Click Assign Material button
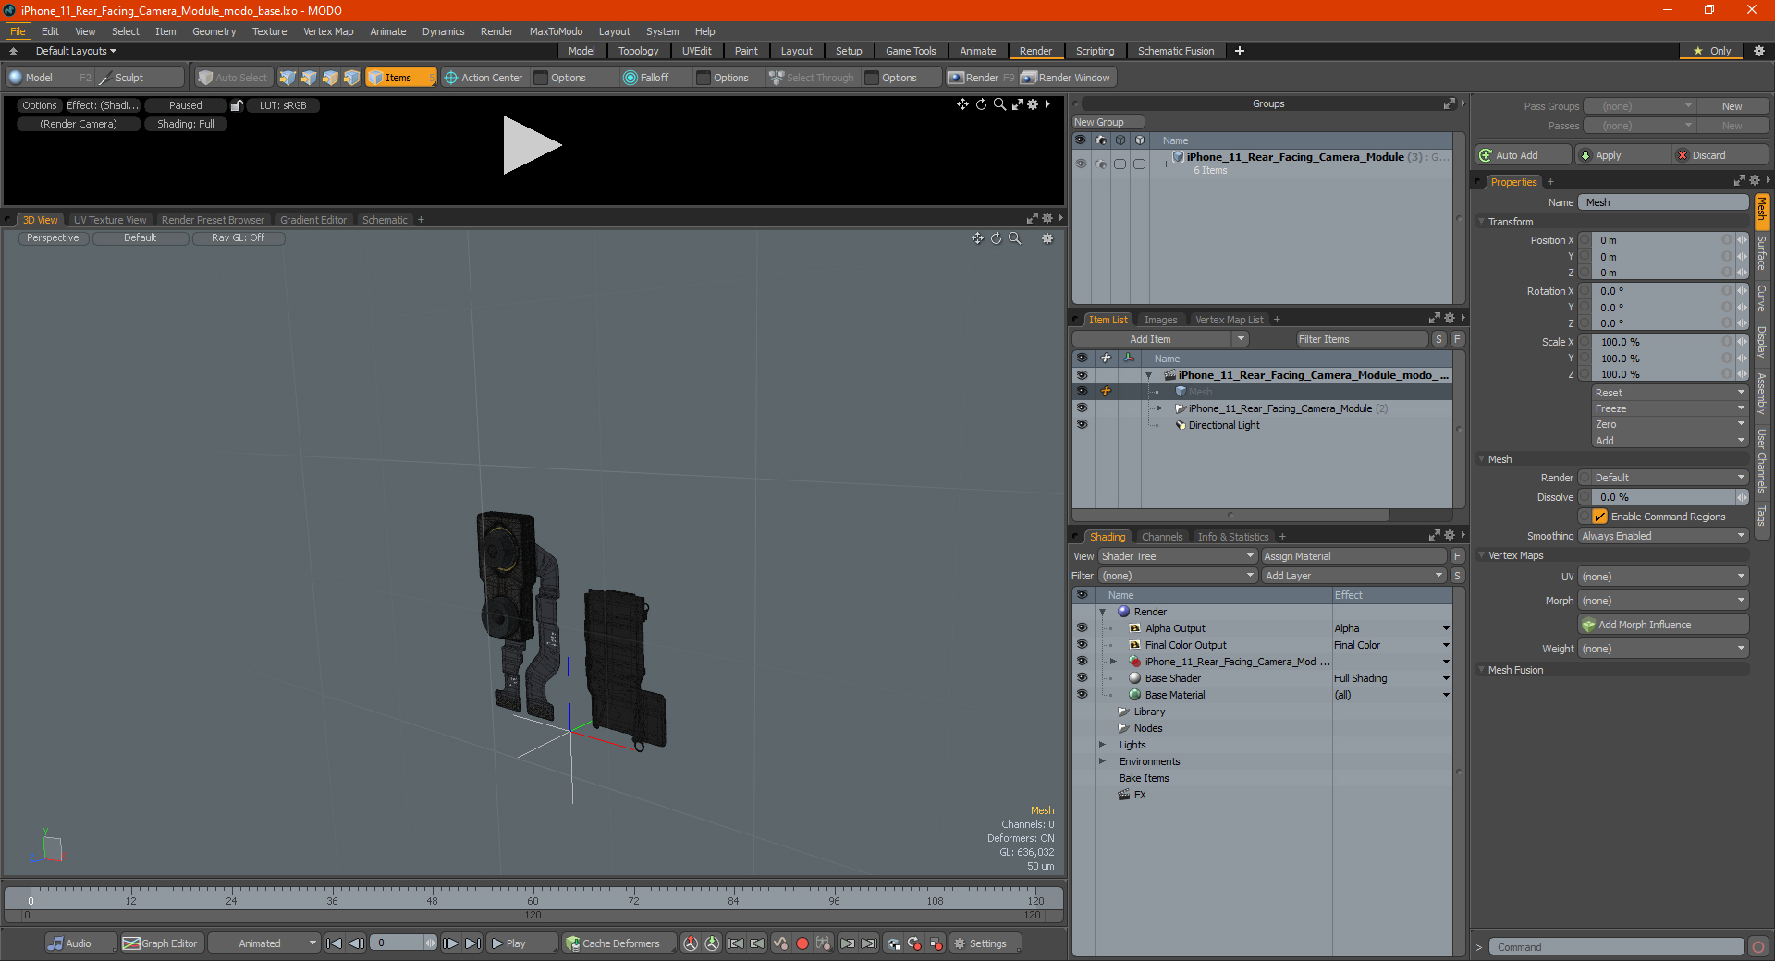Viewport: 1775px width, 961px height. [1353, 556]
